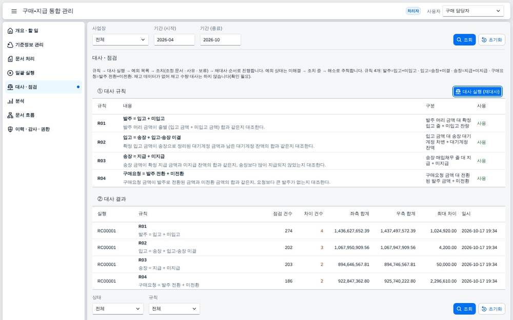This screenshot has width=513, height=320.
Task: Click 최대 차이 2,296,610.00 cell
Action: [443, 281]
